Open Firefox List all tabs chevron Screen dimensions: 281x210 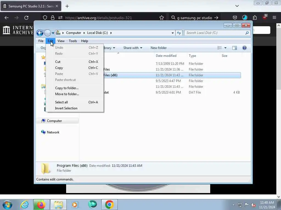237,6
